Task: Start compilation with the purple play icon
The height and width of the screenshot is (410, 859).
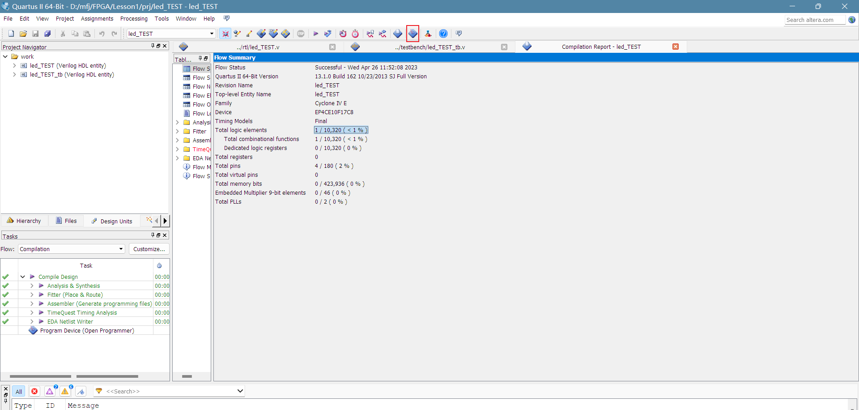Action: pyautogui.click(x=316, y=34)
